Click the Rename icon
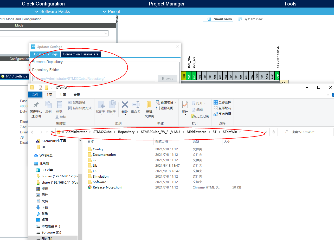 coord(136,105)
